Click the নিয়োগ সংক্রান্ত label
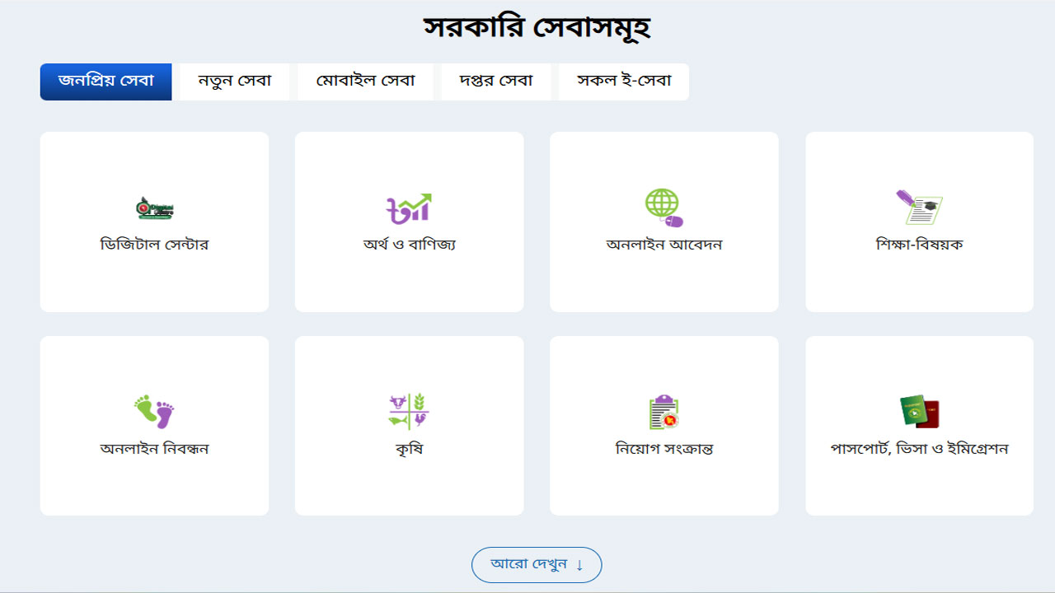Viewport: 1055px width, 593px height. 663,449
